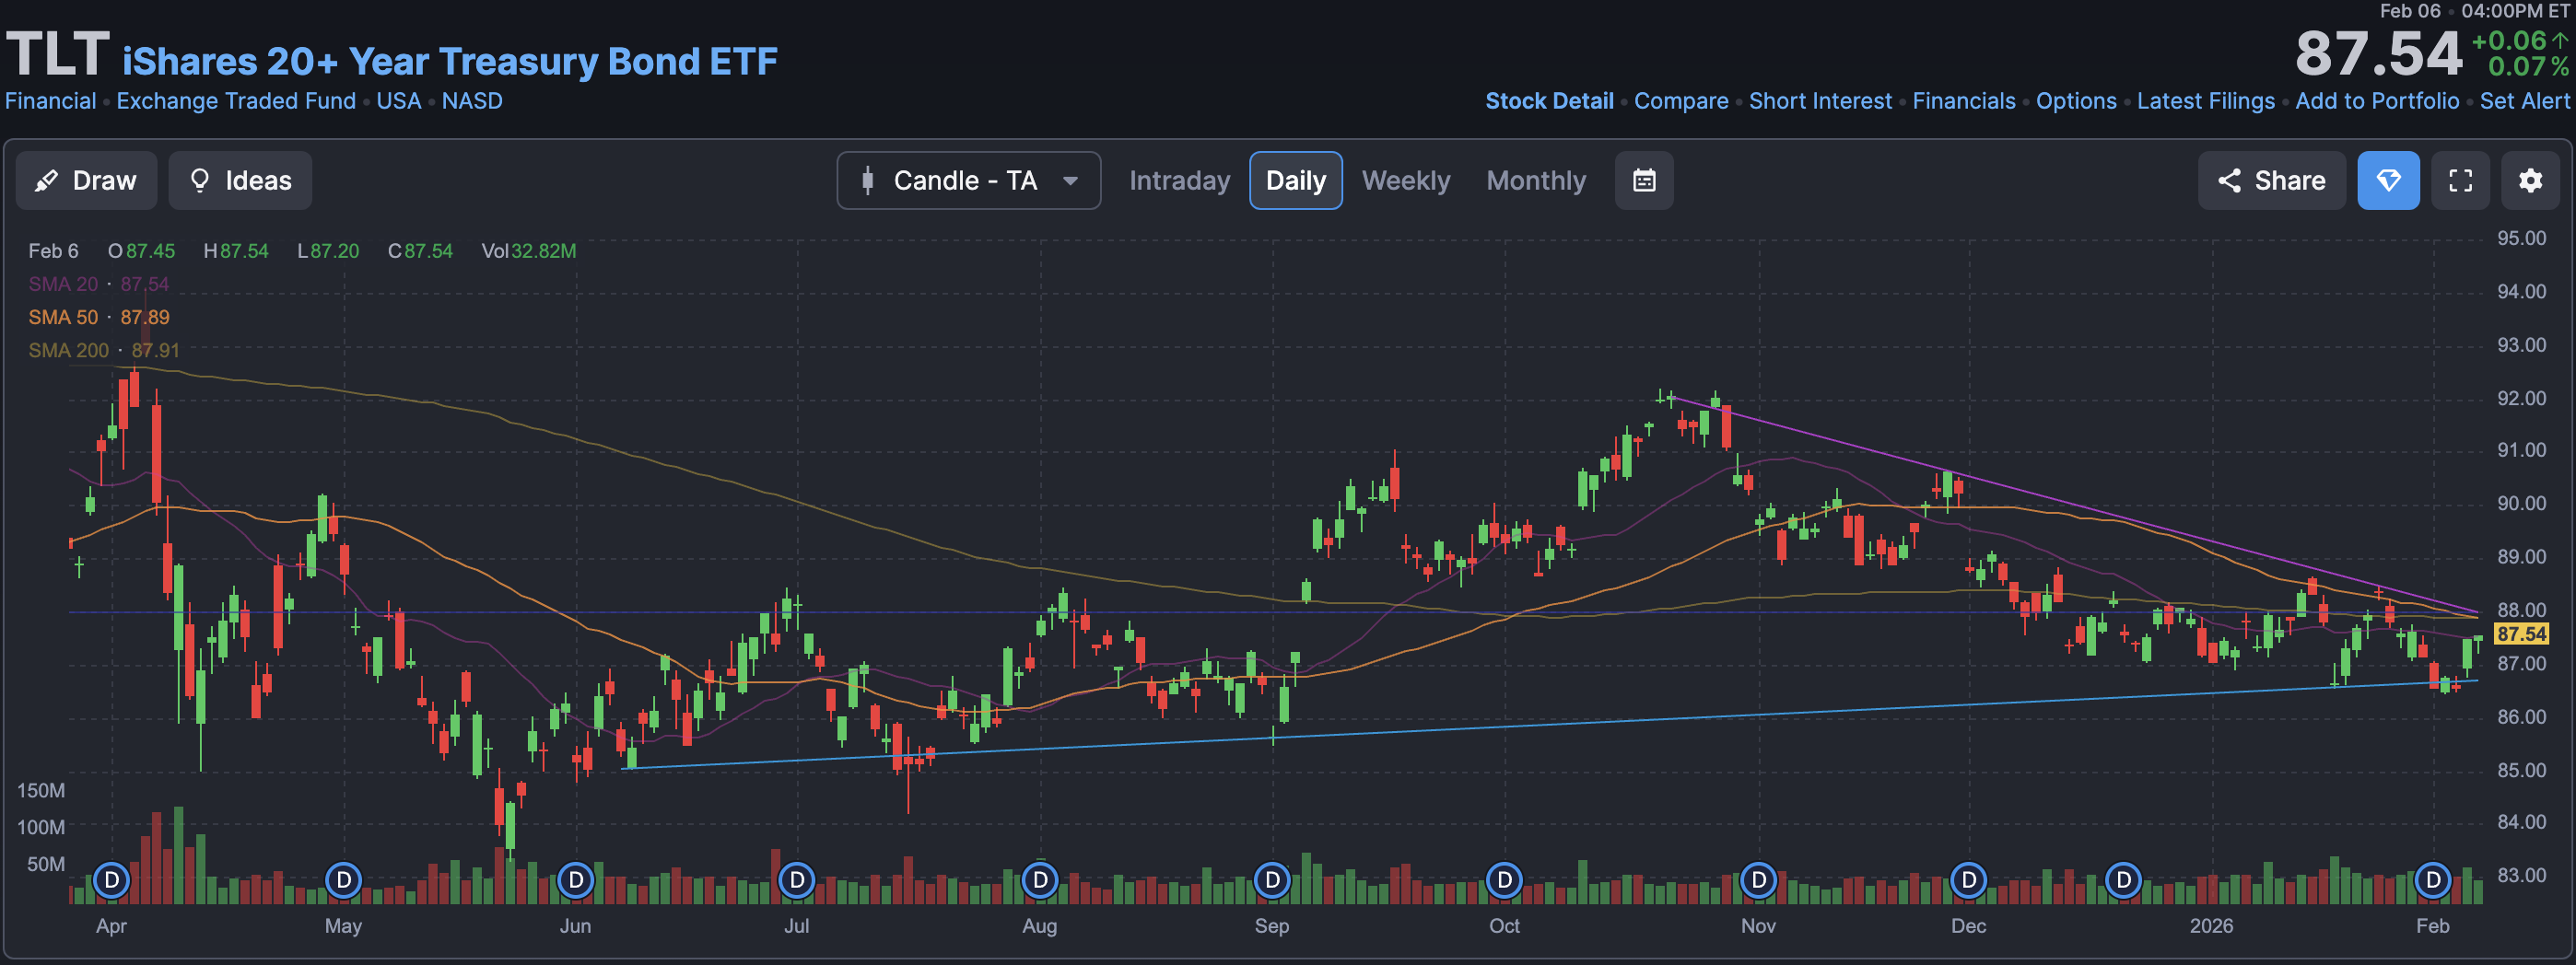
Task: Click the blue diamond premium icon
Action: 2388,180
